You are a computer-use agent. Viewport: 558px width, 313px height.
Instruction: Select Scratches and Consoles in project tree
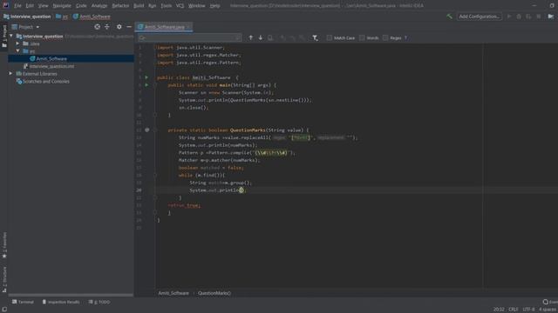[x=46, y=81]
